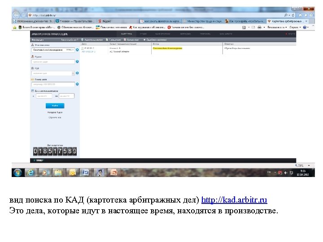
Task: Click the Сбросить все link
Action: pyautogui.click(x=55, y=117)
